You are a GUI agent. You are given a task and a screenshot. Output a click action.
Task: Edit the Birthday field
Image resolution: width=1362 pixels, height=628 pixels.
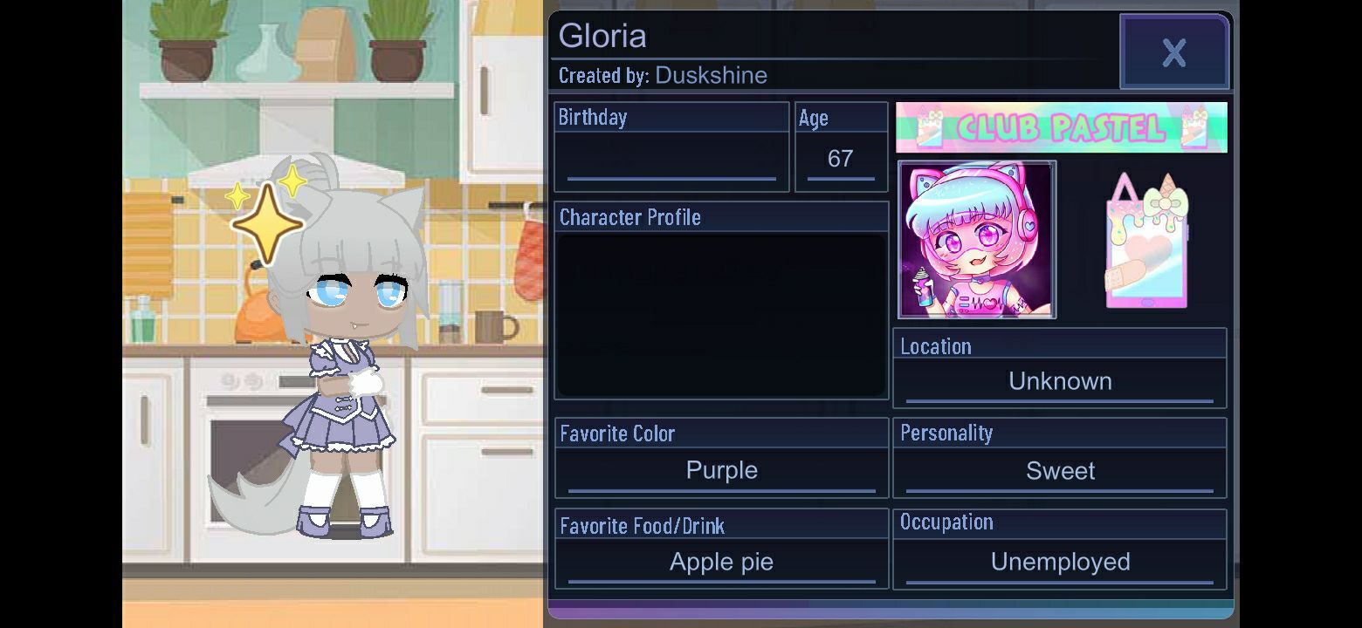(671, 161)
